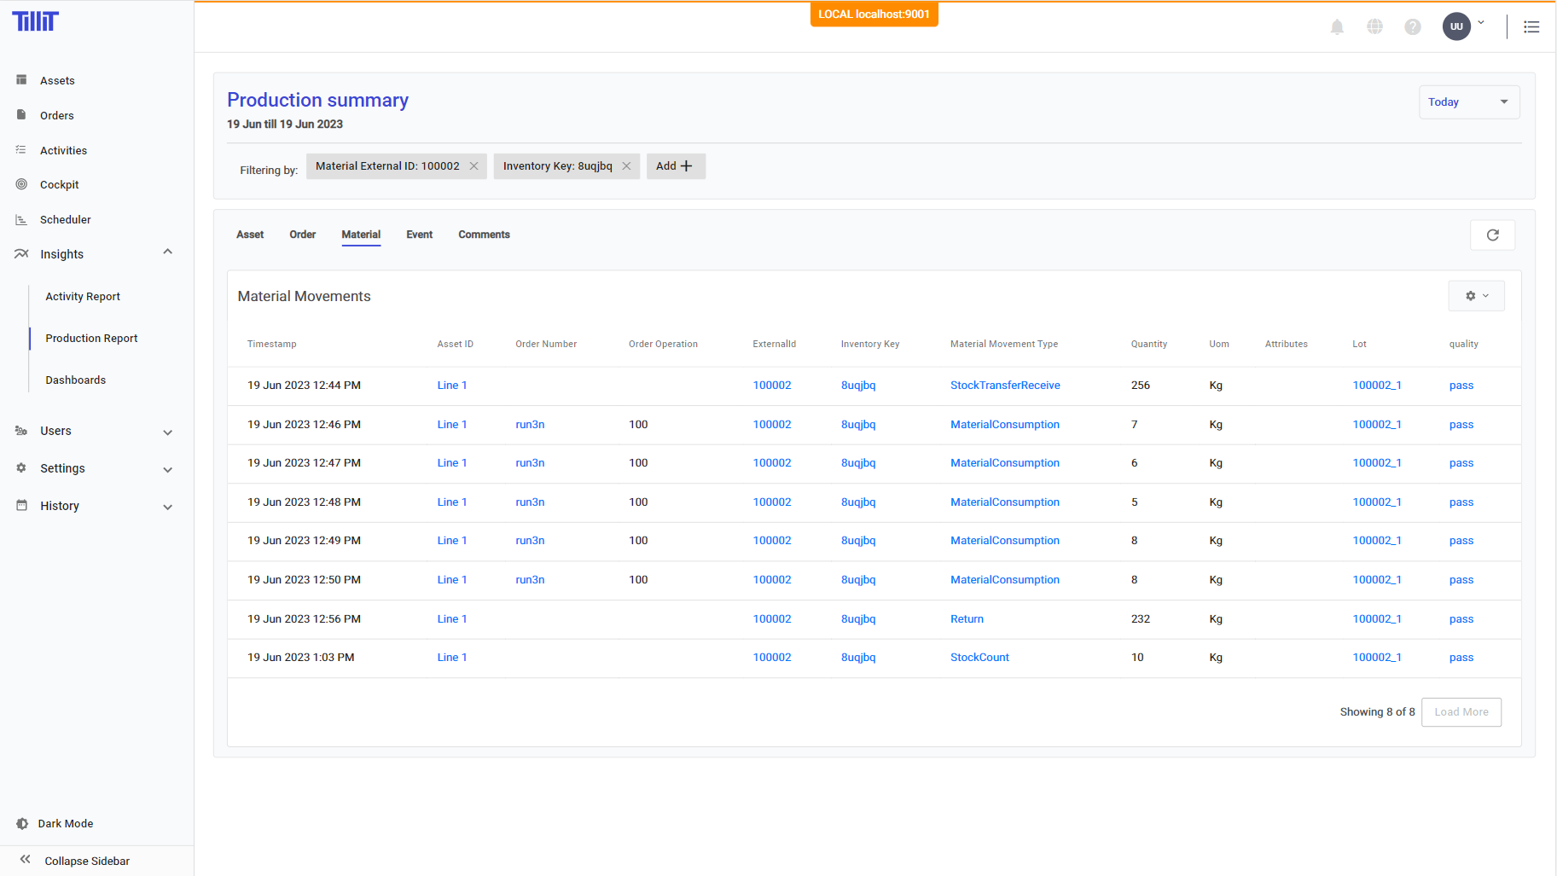Open the language globe icon
Image resolution: width=1557 pixels, height=876 pixels.
(1374, 27)
